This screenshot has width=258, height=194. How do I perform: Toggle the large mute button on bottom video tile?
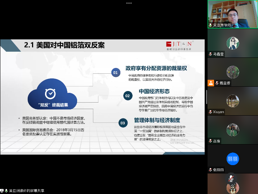click(x=231, y=178)
